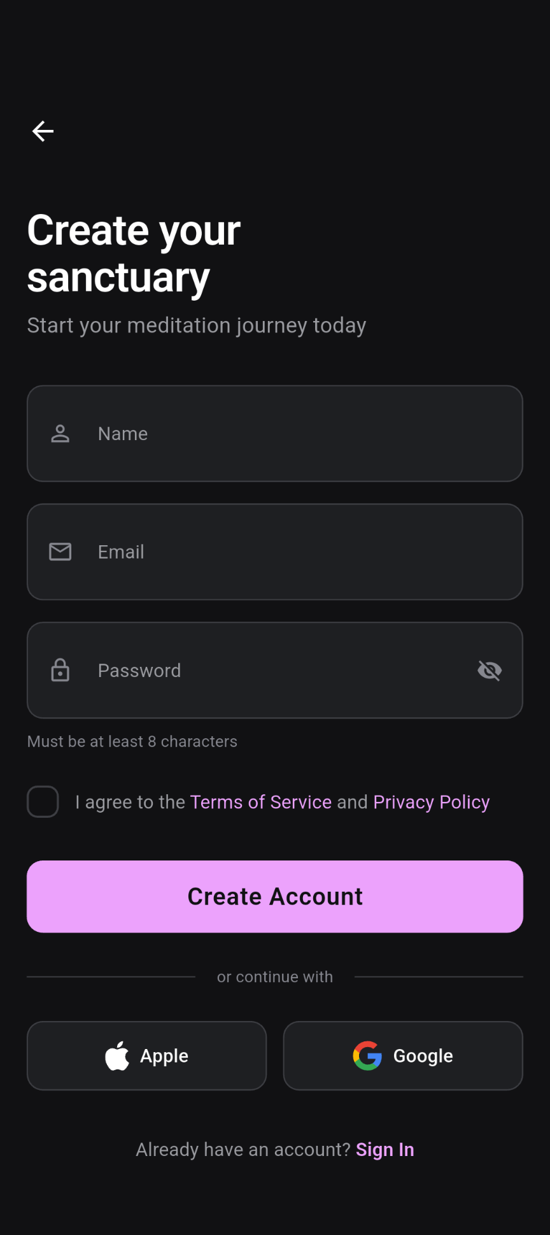Viewport: 550px width, 1235px height.
Task: Check the agree to terms checkbox
Action: tap(43, 801)
